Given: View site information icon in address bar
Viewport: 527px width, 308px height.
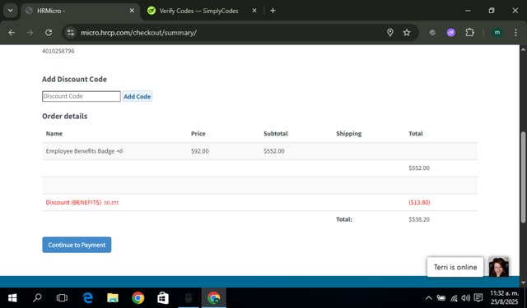Looking at the screenshot, I should 71,33.
